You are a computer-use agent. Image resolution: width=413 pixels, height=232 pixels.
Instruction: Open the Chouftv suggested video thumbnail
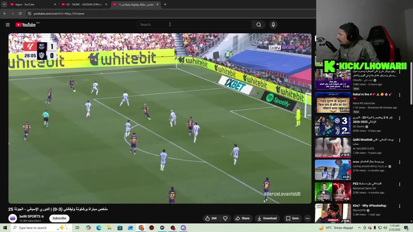[x=333, y=80]
